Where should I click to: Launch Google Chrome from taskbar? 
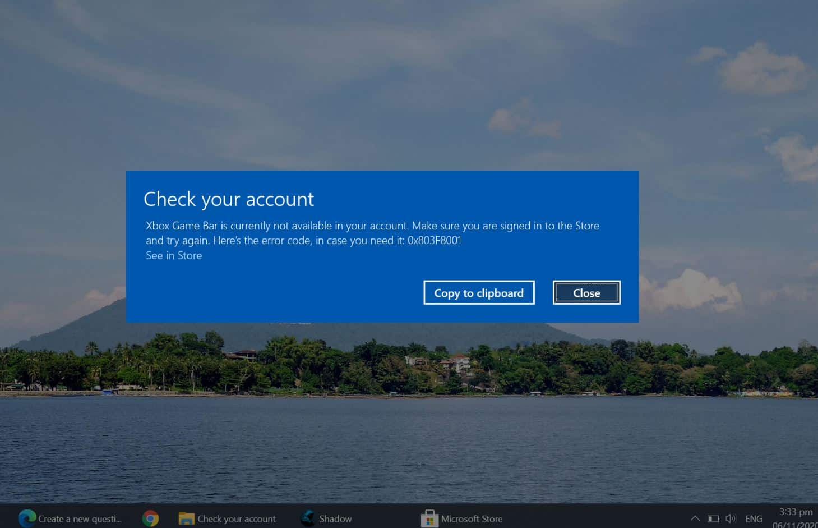150,518
